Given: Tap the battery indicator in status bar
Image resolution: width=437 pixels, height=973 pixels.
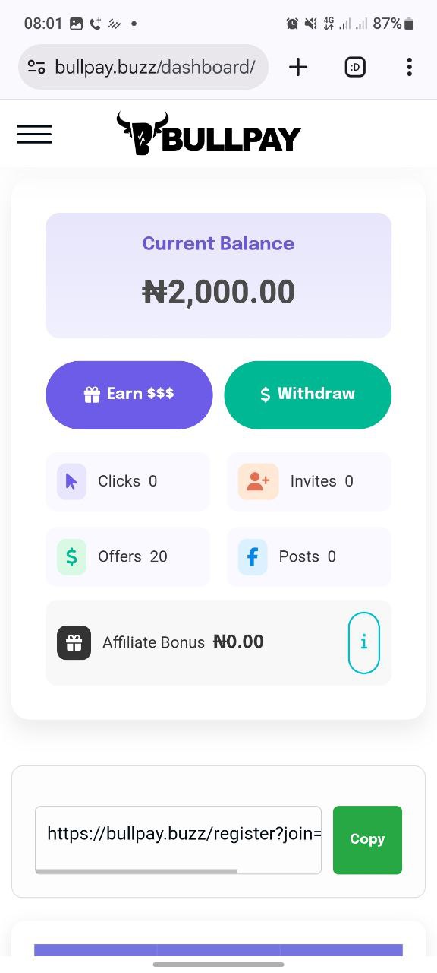Looking at the screenshot, I should pyautogui.click(x=409, y=24).
